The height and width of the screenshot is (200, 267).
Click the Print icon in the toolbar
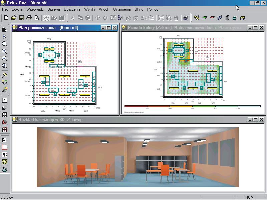[x=29, y=18]
